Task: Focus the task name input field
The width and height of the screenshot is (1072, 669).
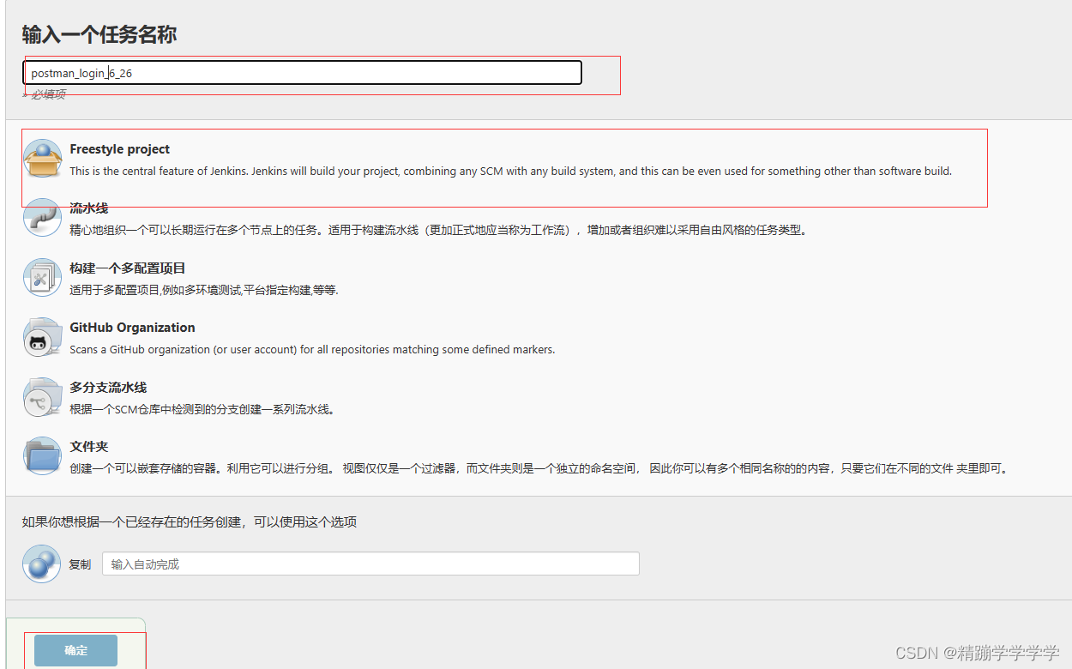Action: [x=303, y=73]
